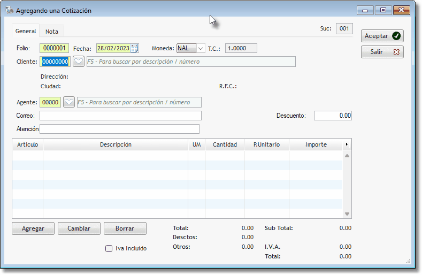Viewport: 422px width, 275px height.
Task: Click the Ciudad label
Action: coord(51,86)
